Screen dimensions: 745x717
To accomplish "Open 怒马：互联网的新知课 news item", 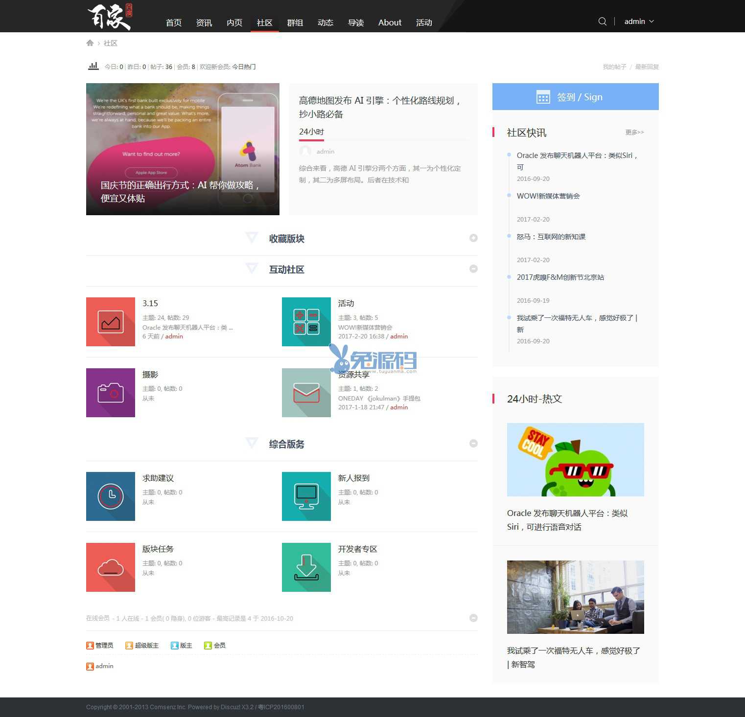I will pos(551,237).
